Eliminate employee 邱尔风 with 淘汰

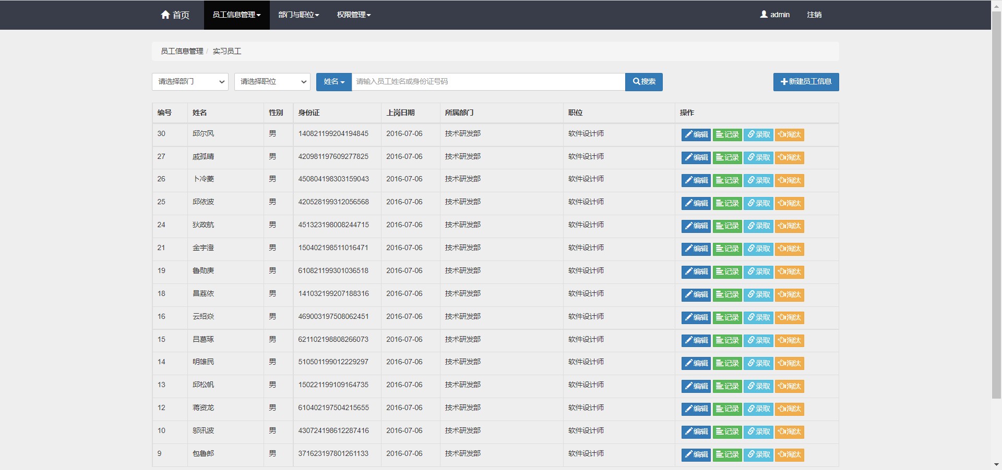(789, 134)
